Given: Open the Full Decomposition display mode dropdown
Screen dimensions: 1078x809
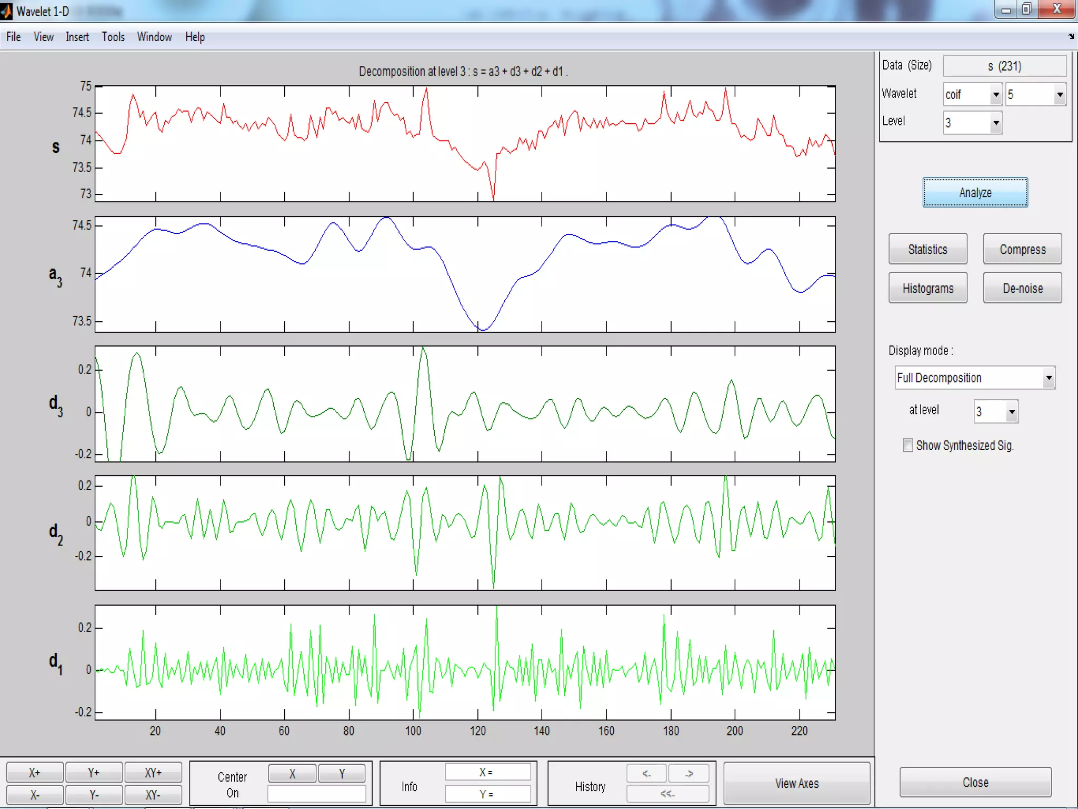Looking at the screenshot, I should tap(975, 378).
